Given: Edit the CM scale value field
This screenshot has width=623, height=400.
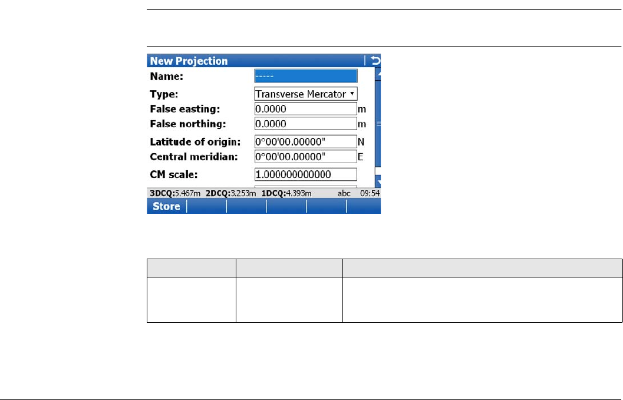Looking at the screenshot, I should pyautogui.click(x=305, y=174).
